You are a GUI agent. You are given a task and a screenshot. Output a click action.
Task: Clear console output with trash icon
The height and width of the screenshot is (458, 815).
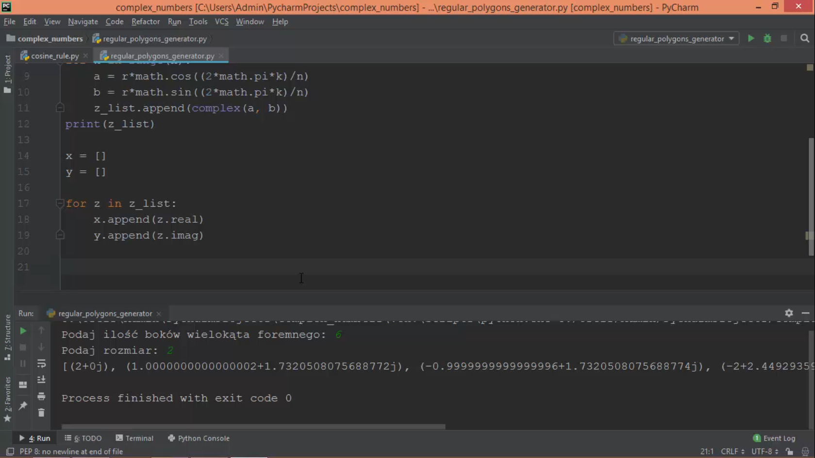click(41, 413)
